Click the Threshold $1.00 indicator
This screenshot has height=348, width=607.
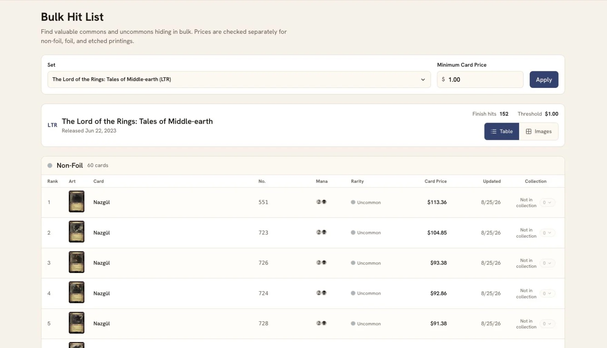538,114
